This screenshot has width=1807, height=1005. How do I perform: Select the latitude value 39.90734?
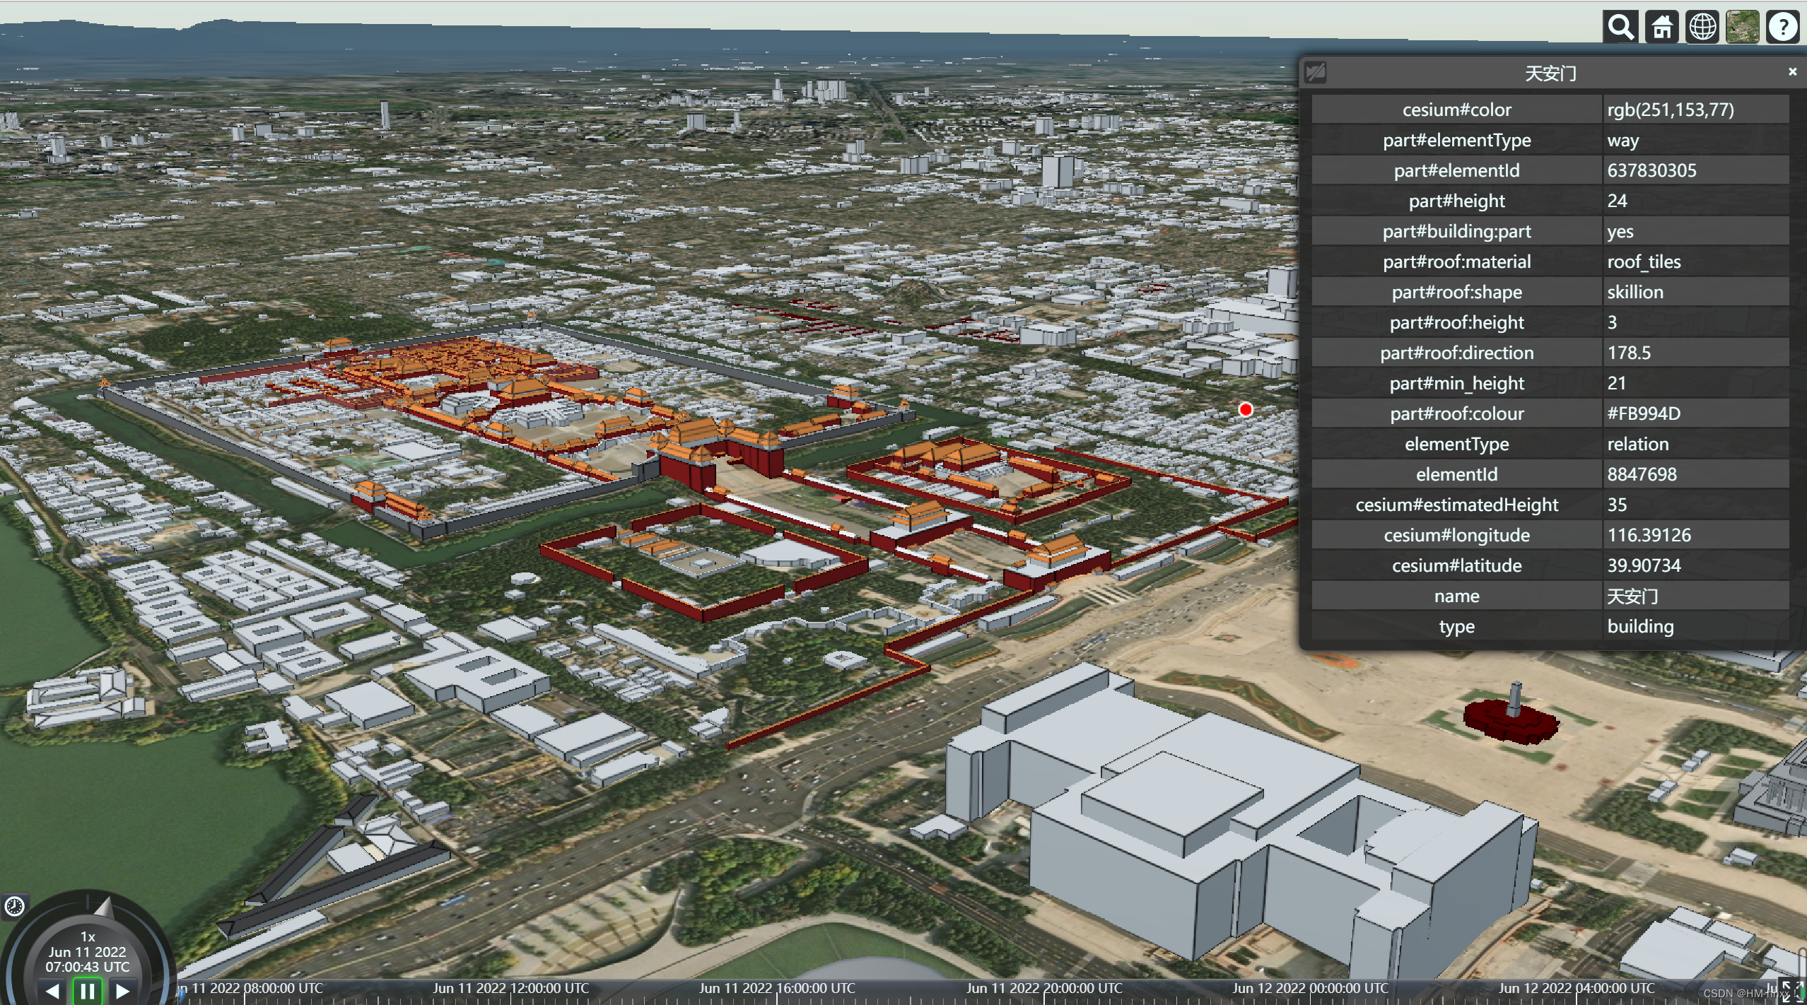point(1644,565)
